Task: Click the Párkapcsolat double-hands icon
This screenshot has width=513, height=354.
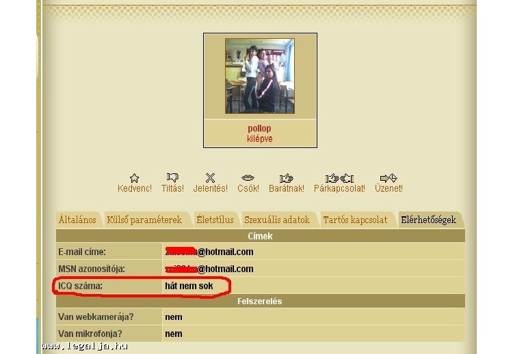Action: click(339, 178)
